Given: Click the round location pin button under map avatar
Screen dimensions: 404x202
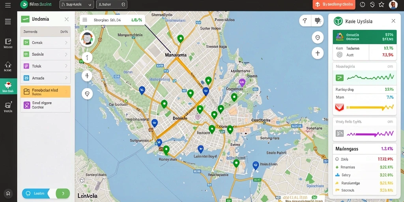Looking at the screenshot, I should (87, 94).
